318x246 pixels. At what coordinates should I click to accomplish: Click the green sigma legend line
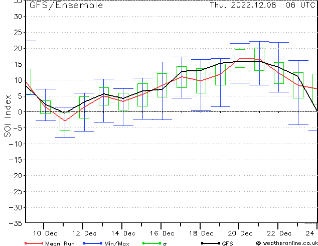point(151,243)
